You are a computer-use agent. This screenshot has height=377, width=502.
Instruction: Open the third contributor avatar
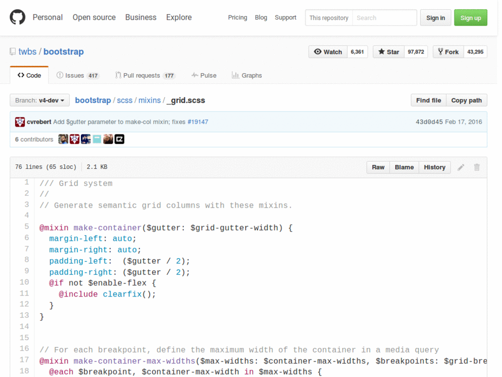(85, 139)
